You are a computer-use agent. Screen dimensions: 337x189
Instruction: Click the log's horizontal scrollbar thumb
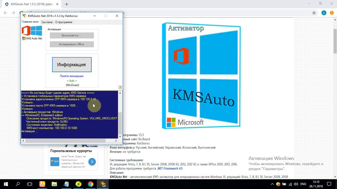point(66,141)
